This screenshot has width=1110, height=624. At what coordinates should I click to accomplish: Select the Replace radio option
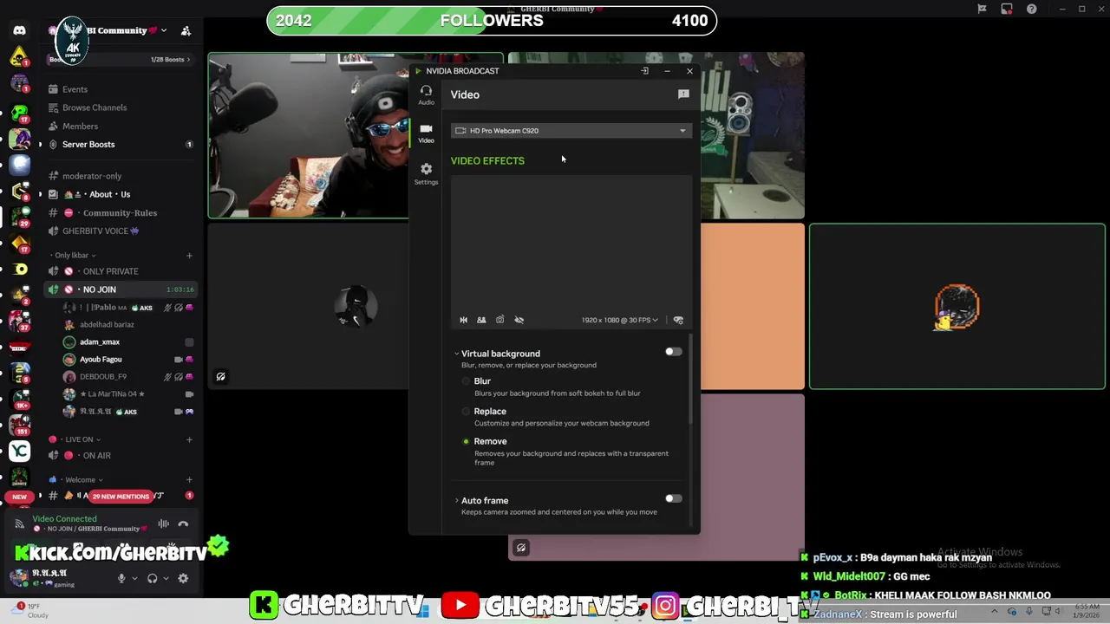(466, 412)
